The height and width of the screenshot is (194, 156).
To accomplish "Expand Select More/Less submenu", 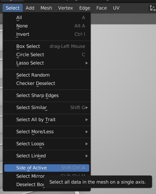I will pos(47,132).
